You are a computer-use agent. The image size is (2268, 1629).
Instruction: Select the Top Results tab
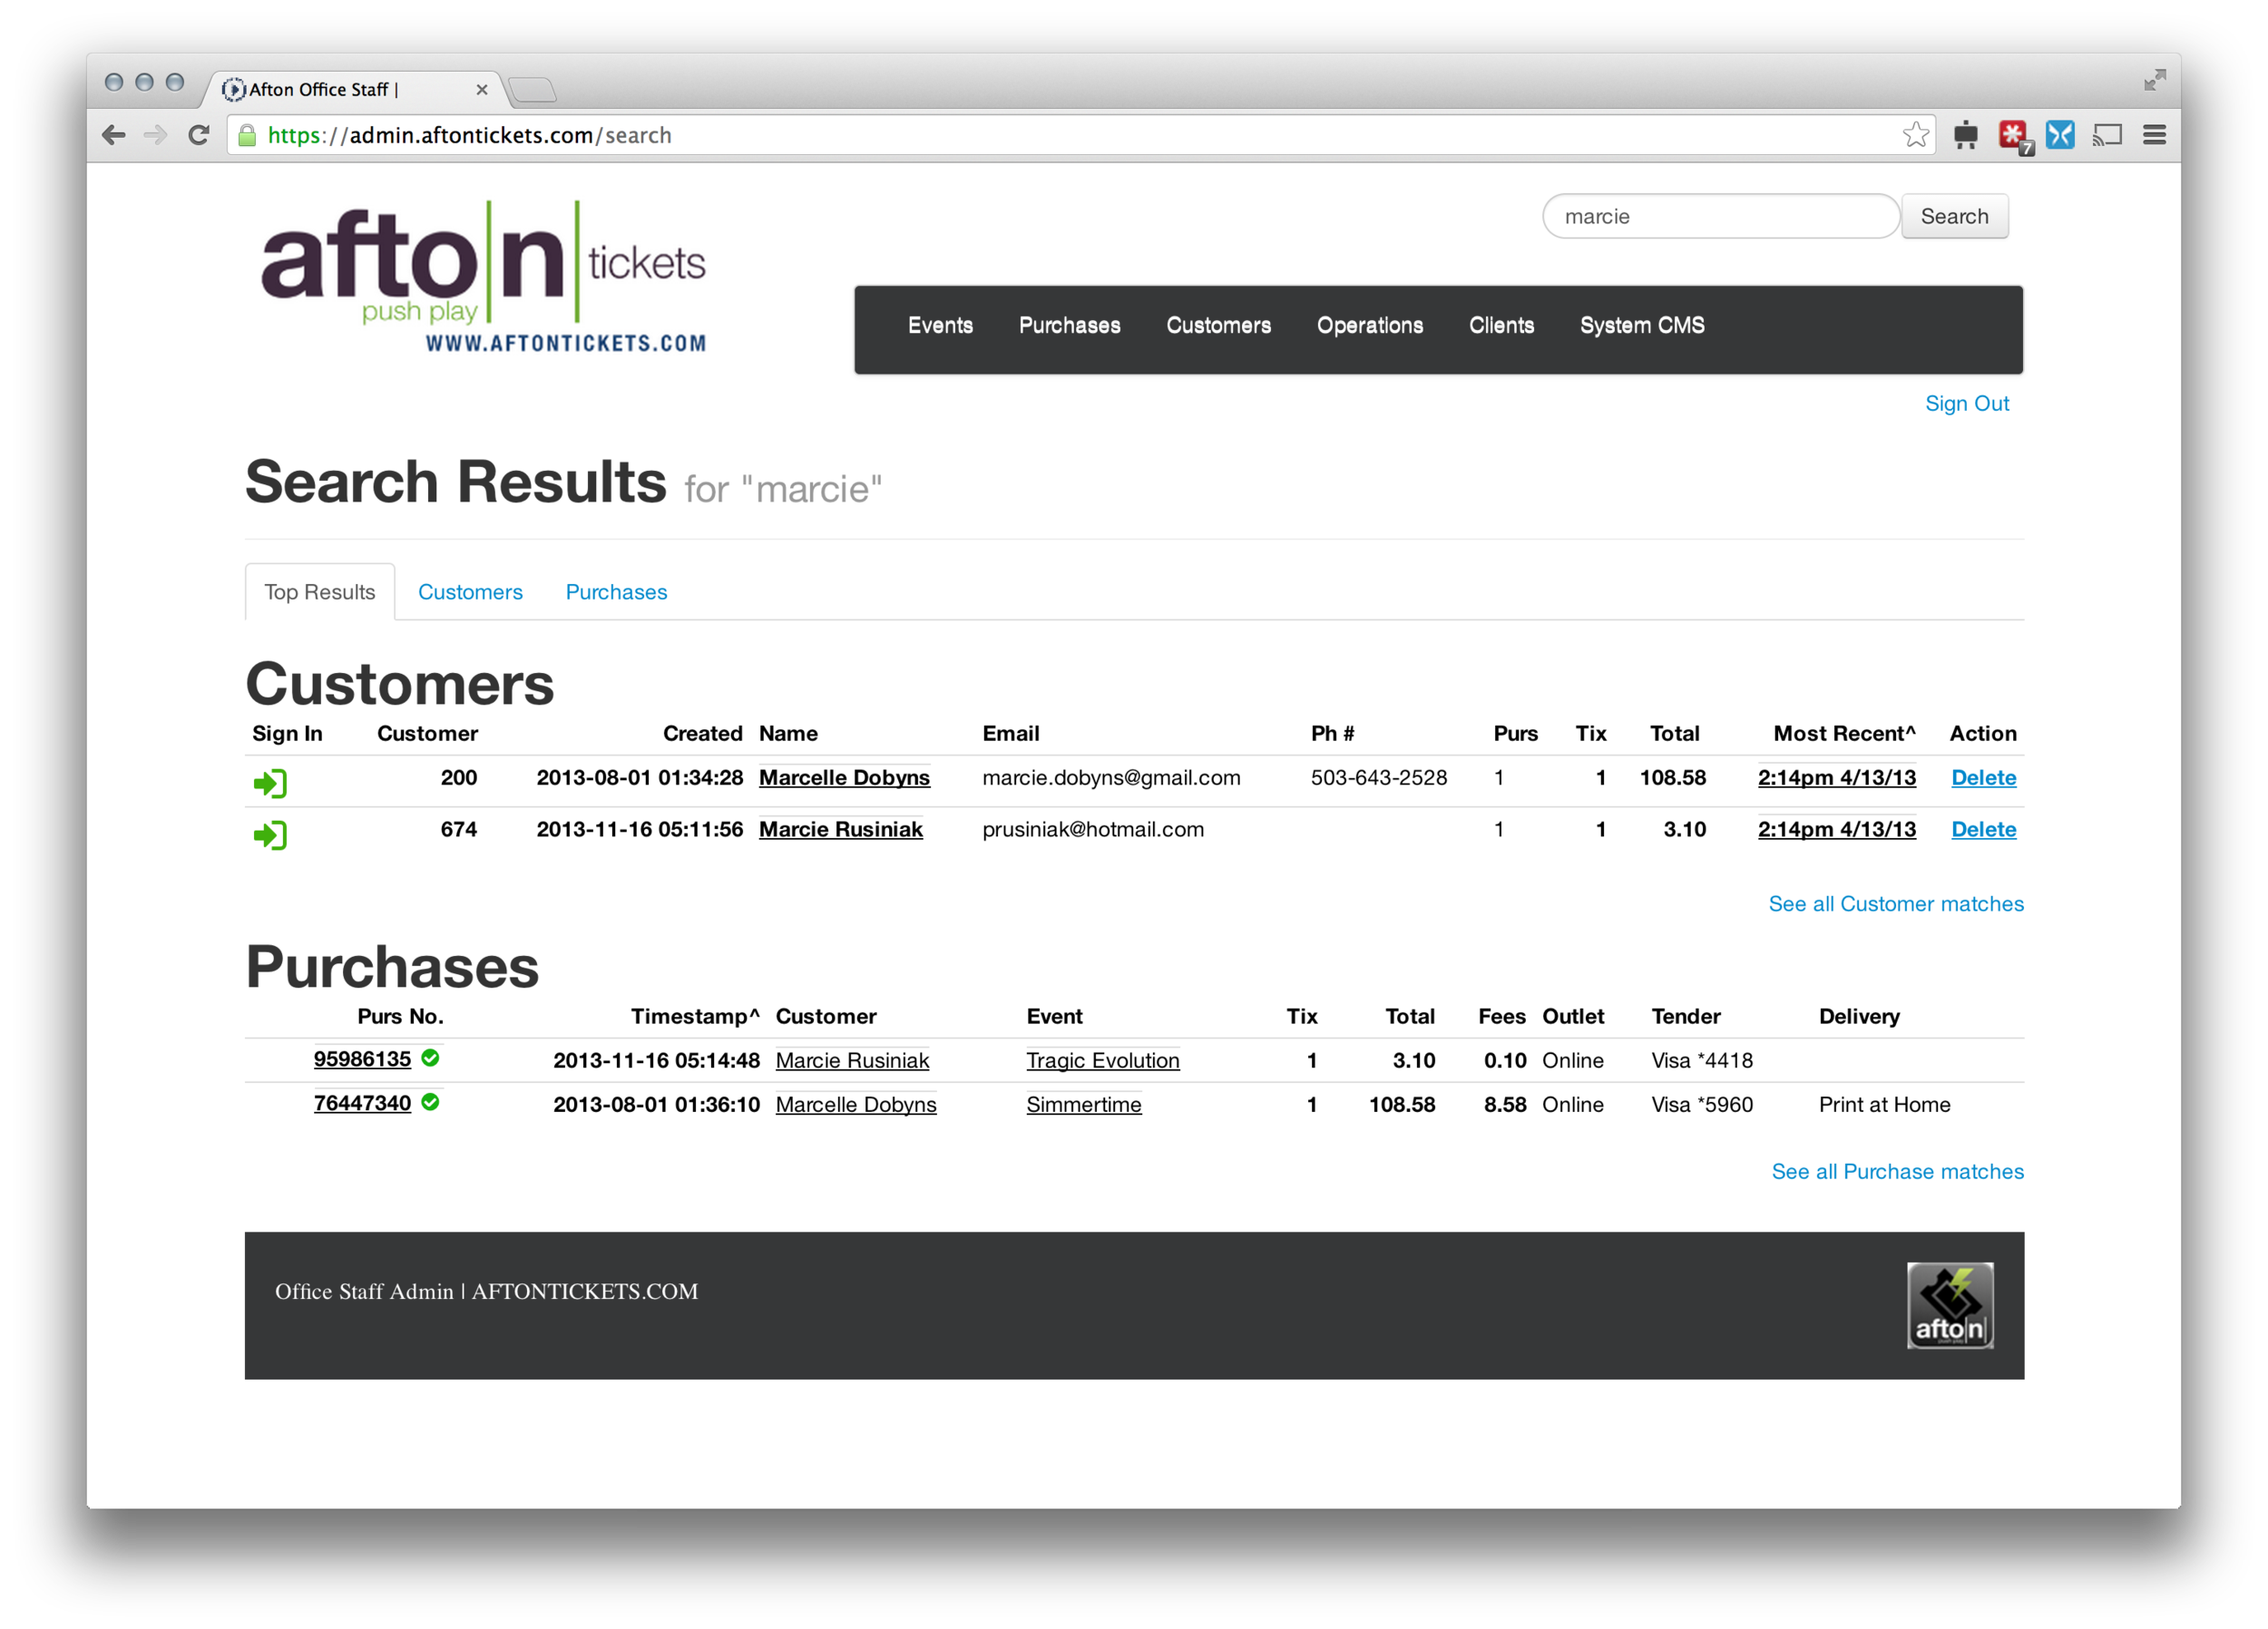320,592
